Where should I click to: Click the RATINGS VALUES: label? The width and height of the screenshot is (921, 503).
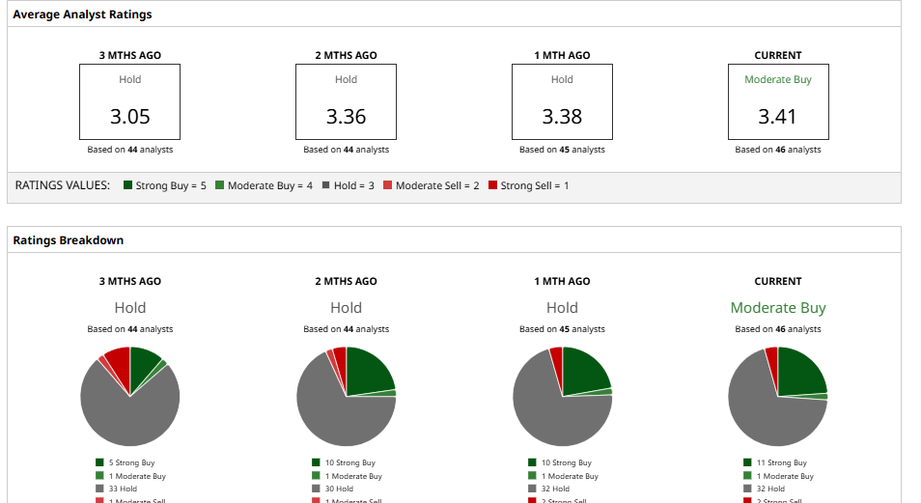tap(62, 185)
